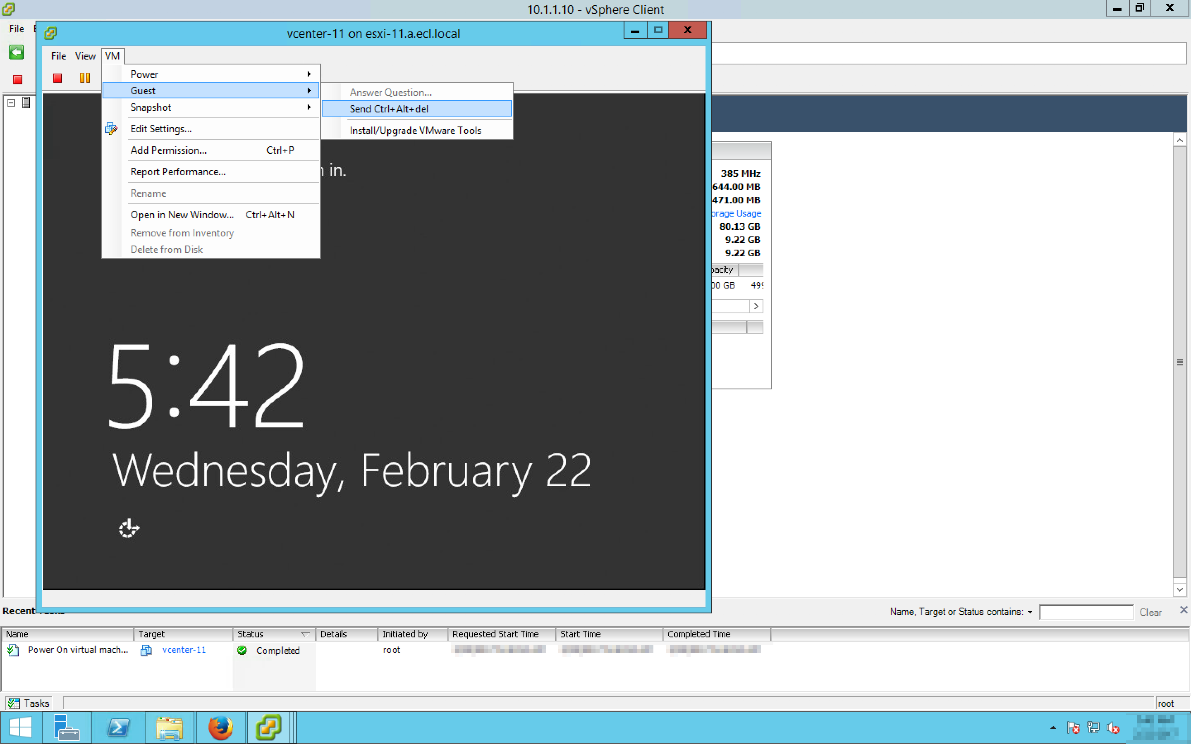Select Send Ctrl+Alt+del

pos(389,109)
